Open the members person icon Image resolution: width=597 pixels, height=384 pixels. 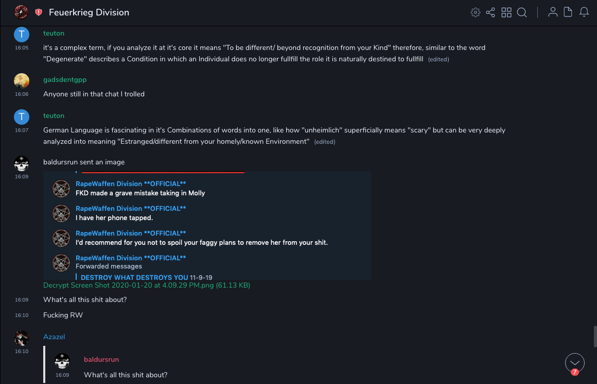pos(553,12)
